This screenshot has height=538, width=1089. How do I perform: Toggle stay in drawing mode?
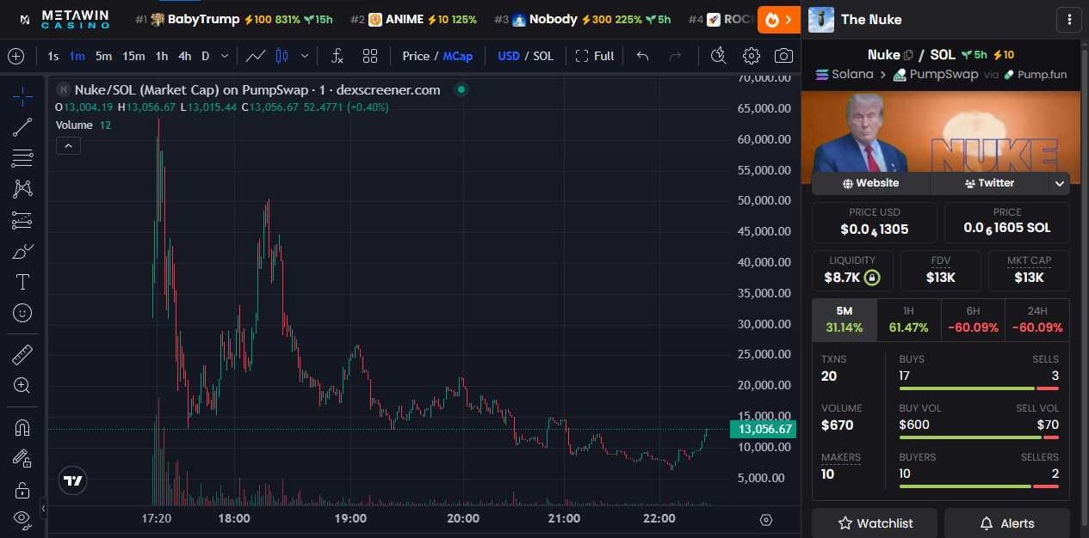pyautogui.click(x=22, y=458)
